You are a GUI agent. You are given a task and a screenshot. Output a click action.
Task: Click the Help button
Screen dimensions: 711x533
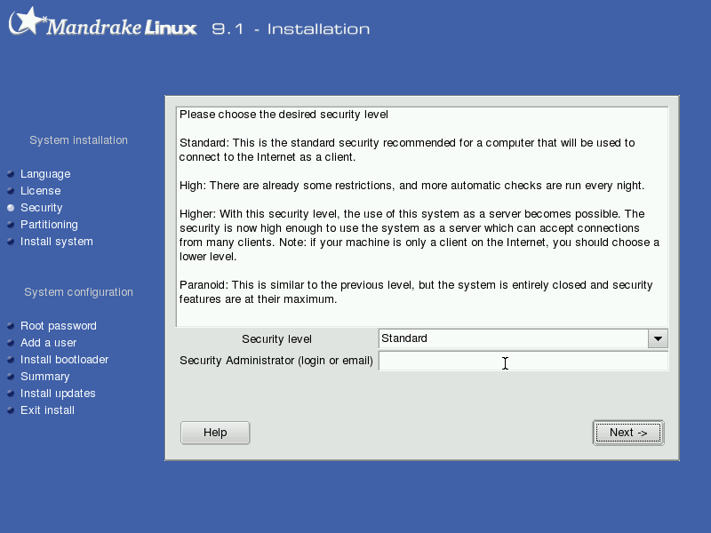[215, 433]
